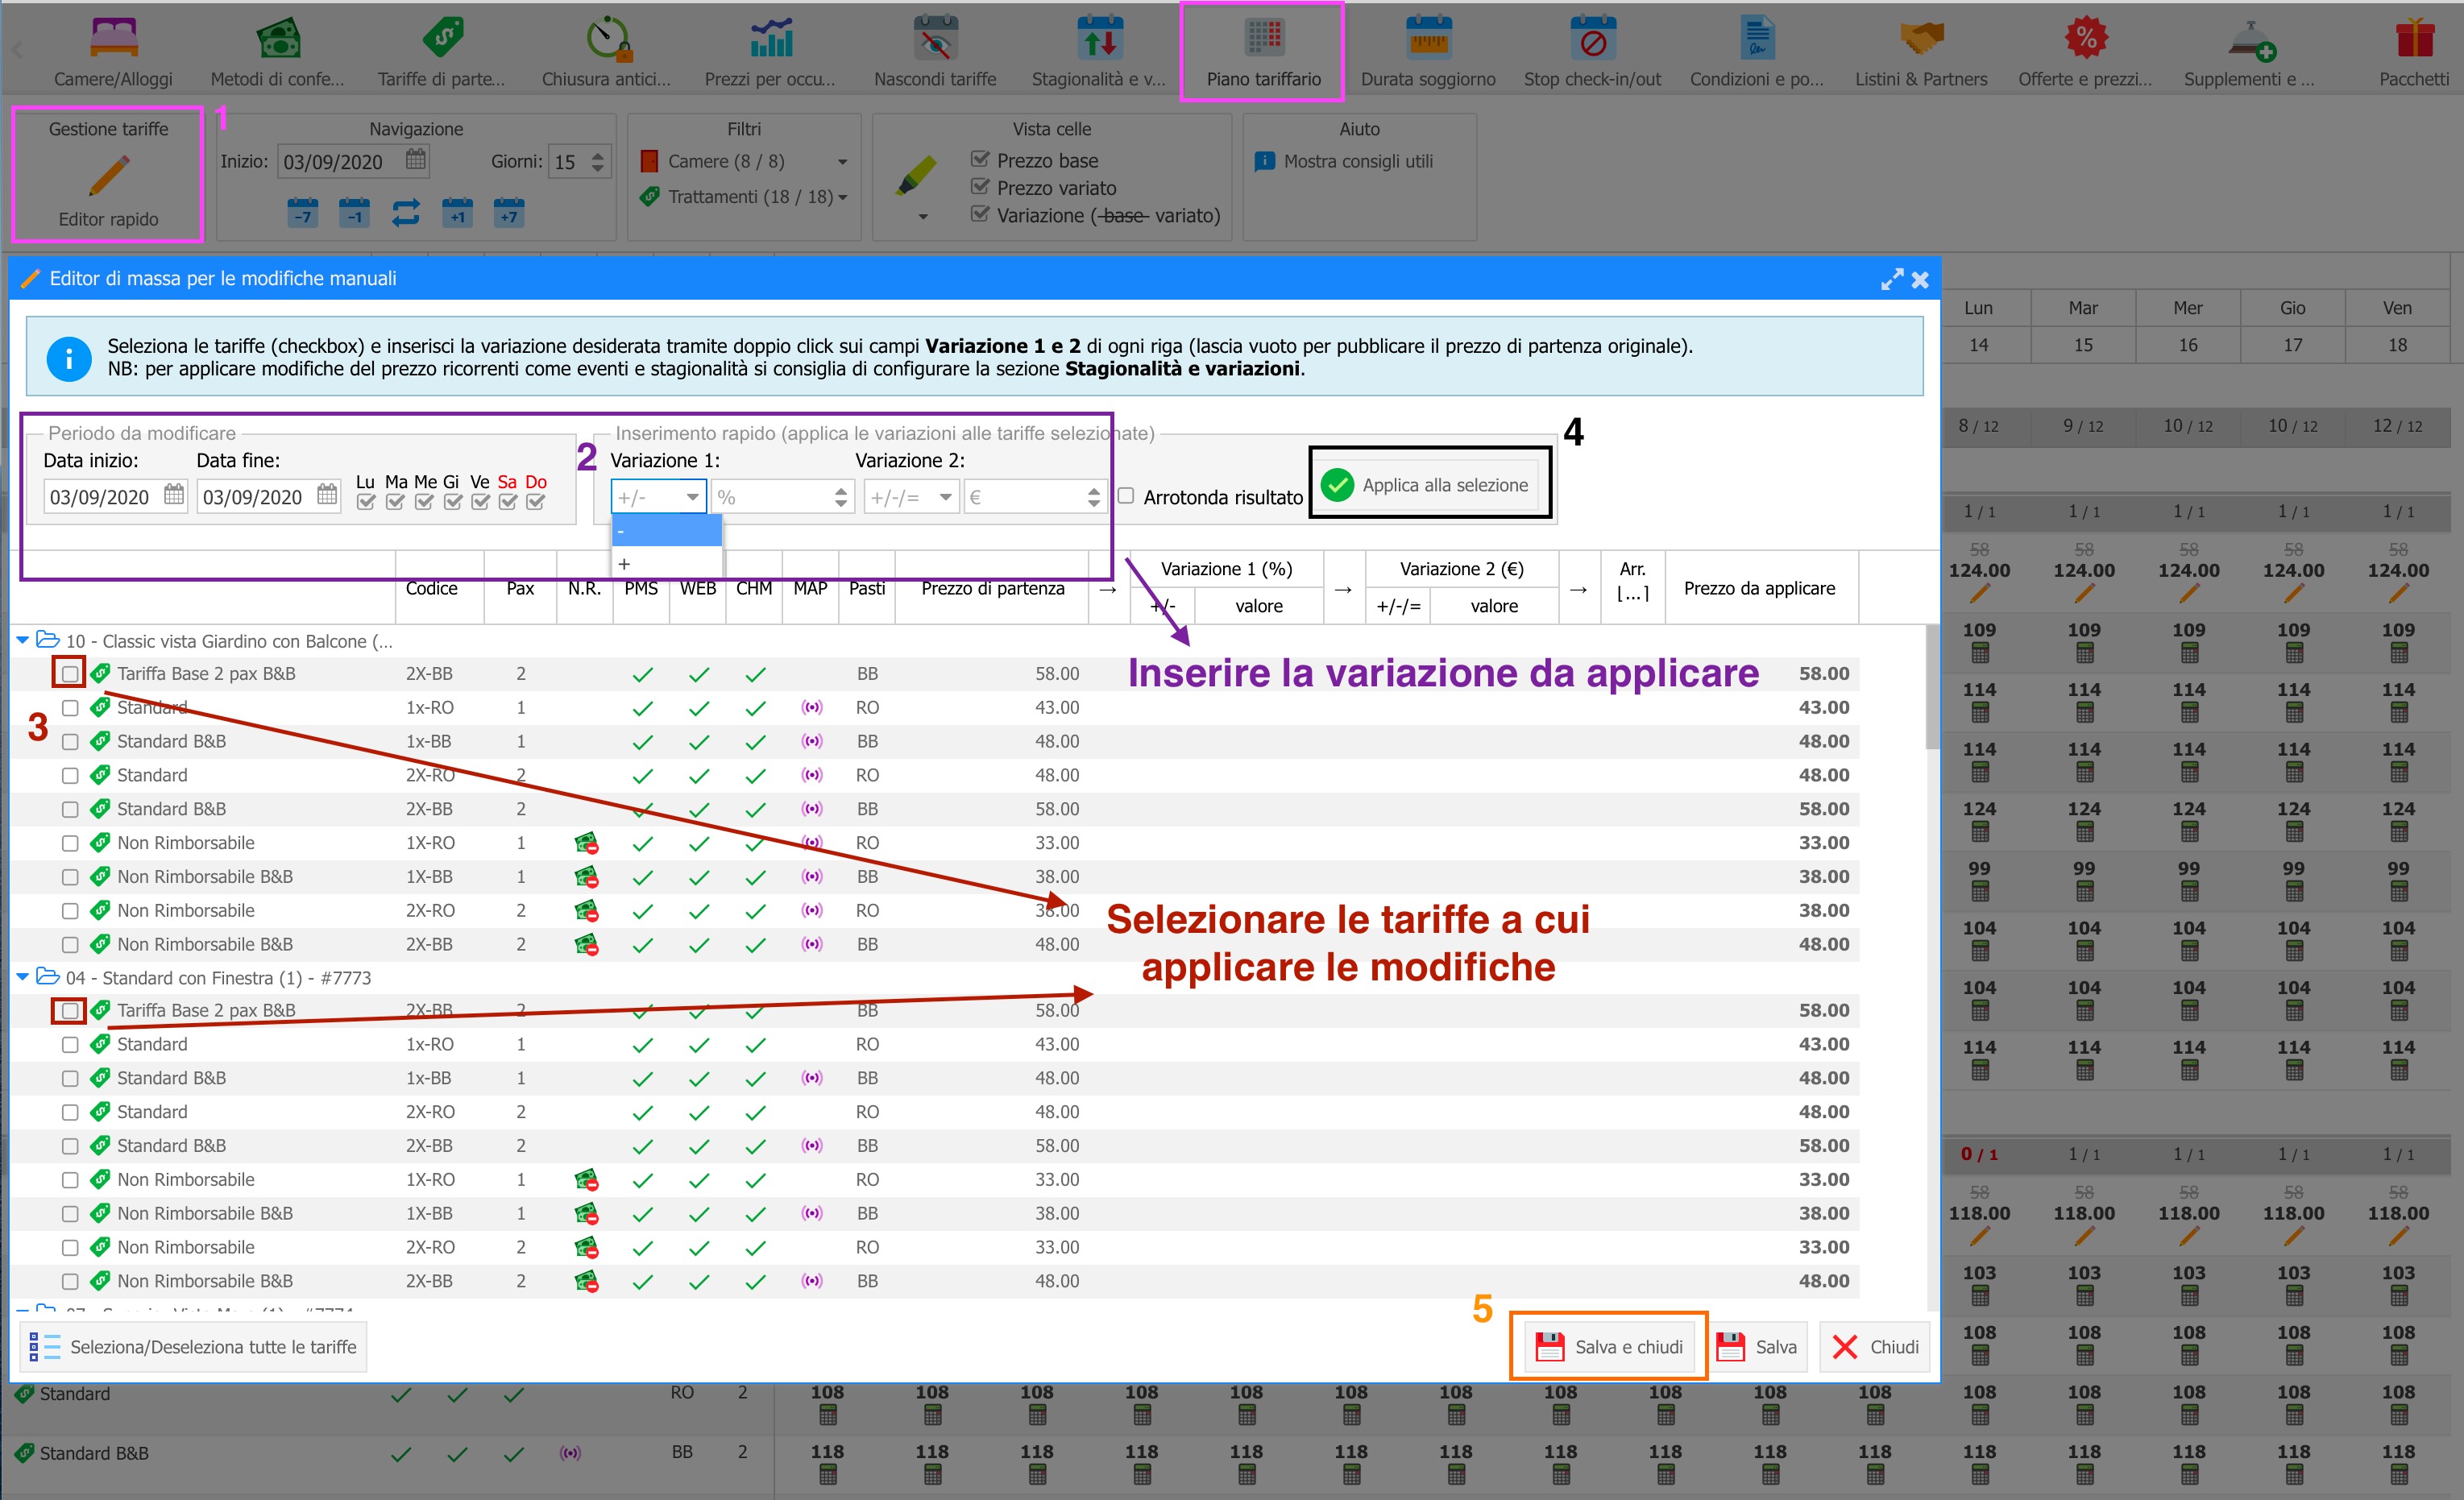Select minus option in Variazione 1 list
Screen dimensions: 2464x1500
[666, 531]
